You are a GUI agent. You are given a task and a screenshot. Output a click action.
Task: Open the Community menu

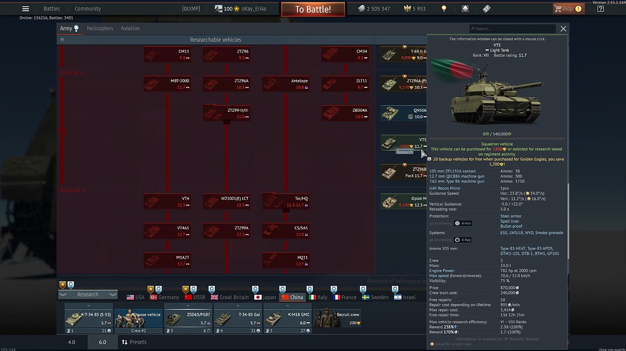88,9
